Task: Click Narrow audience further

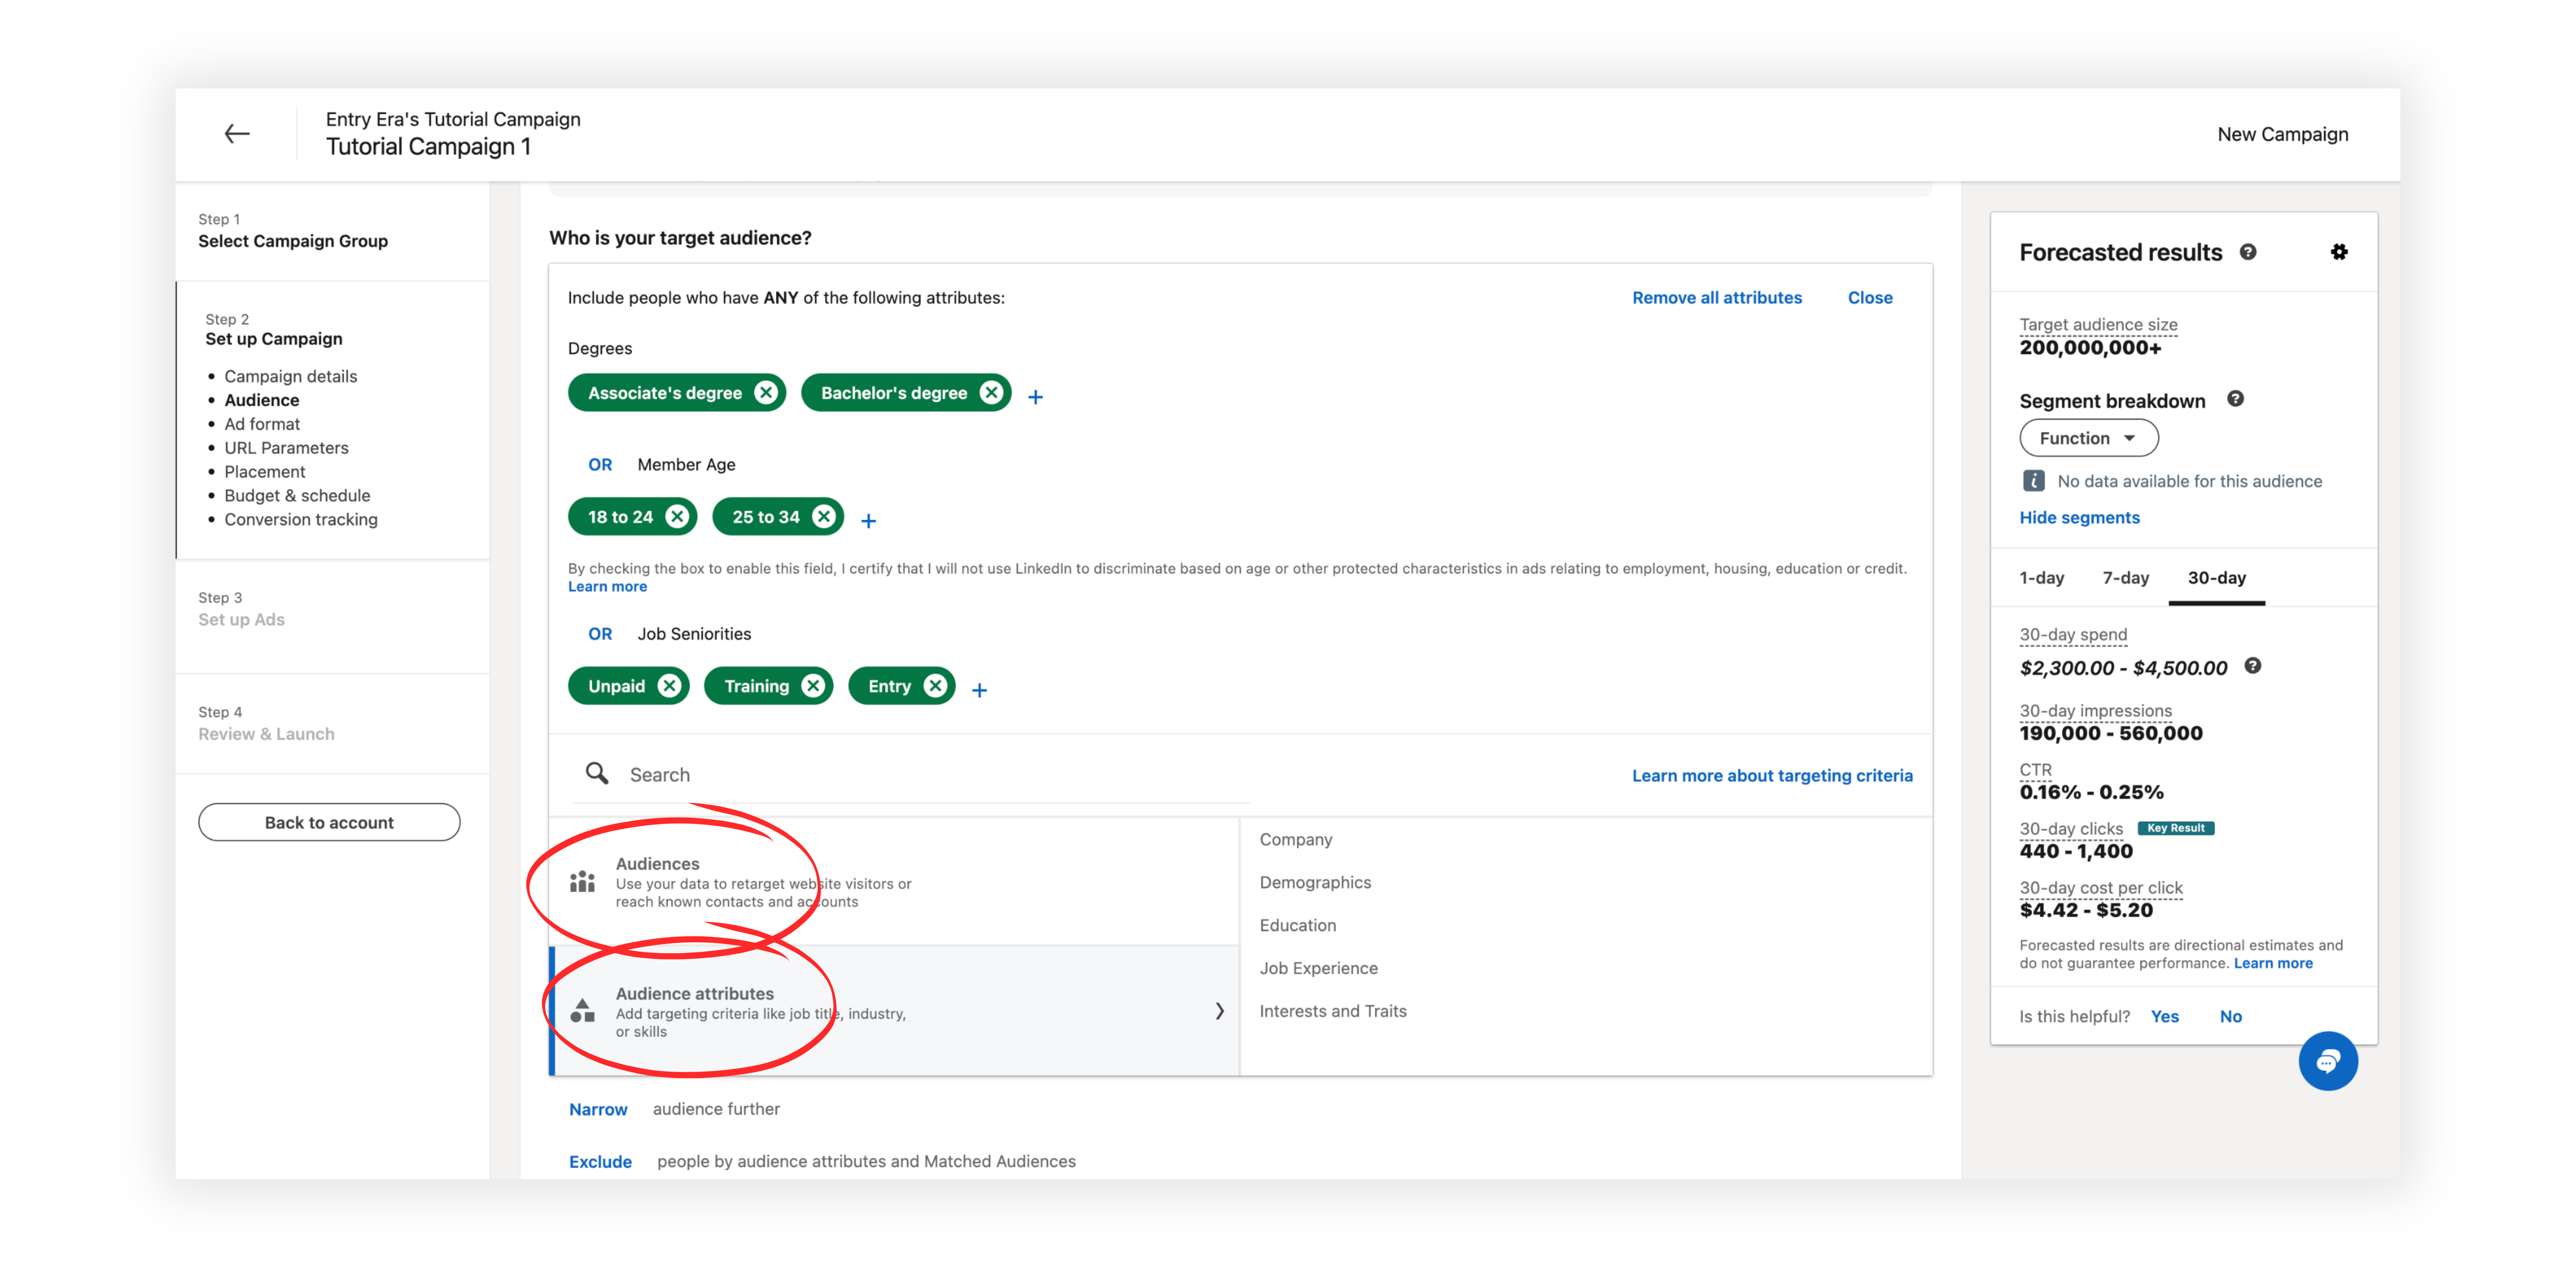Action: 598,1109
